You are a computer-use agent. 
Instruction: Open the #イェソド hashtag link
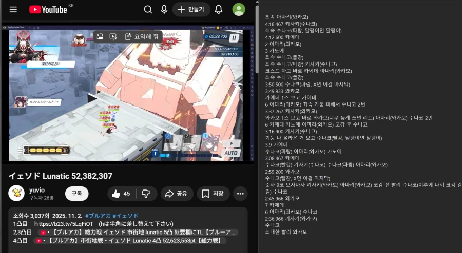(x=126, y=216)
